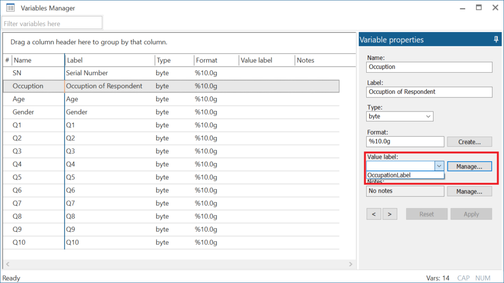
Task: Click the pin icon in Variable properties
Action: 496,39
